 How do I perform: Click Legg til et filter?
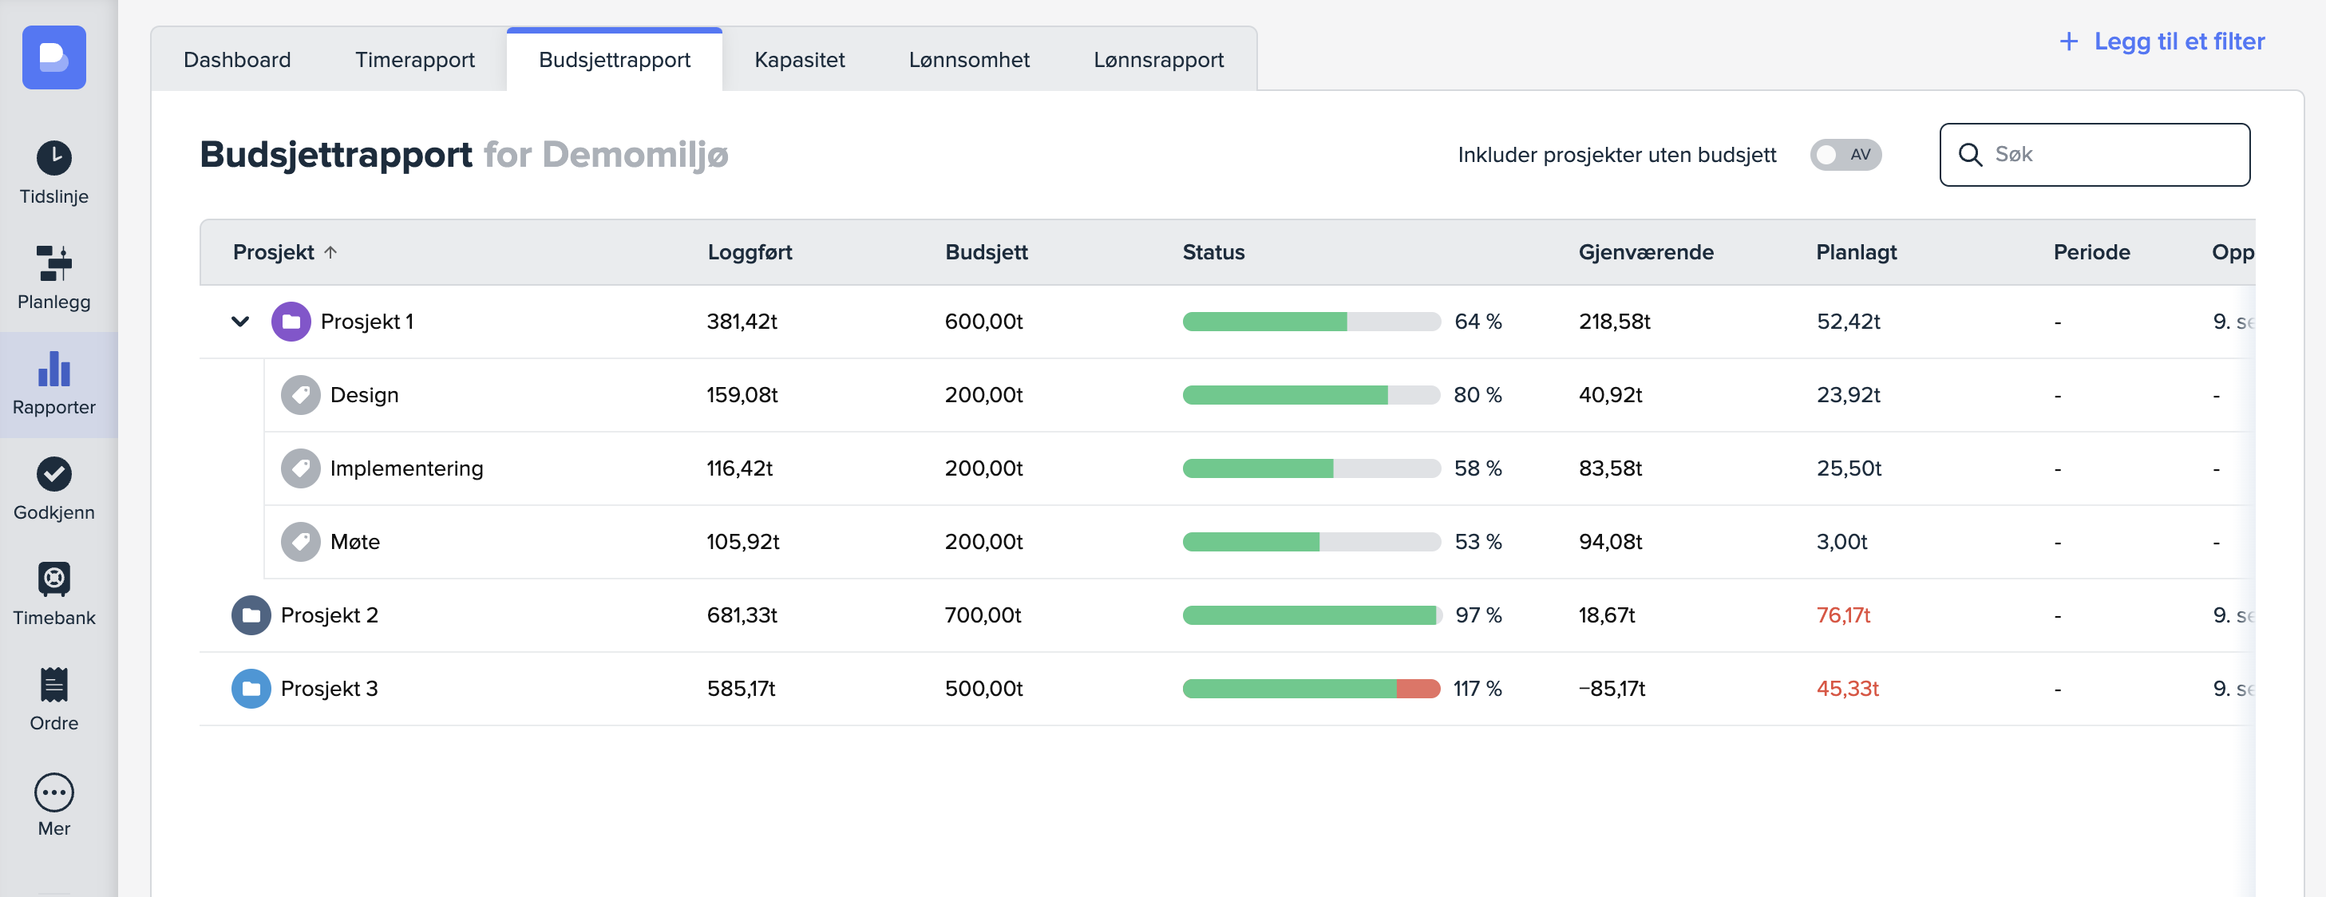point(2162,41)
